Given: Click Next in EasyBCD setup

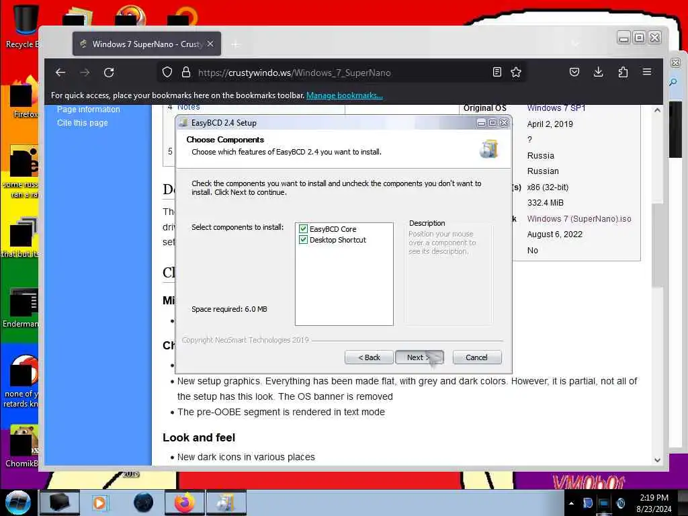Looking at the screenshot, I should pyautogui.click(x=419, y=357).
